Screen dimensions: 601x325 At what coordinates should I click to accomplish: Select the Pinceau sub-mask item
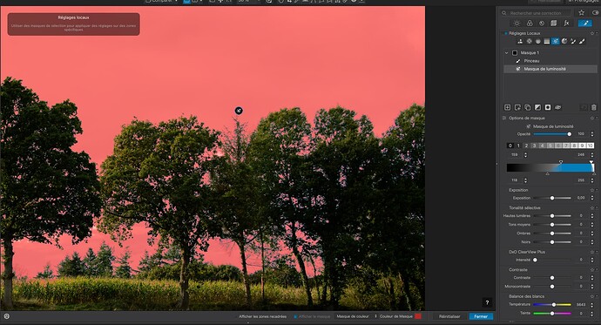click(x=531, y=61)
